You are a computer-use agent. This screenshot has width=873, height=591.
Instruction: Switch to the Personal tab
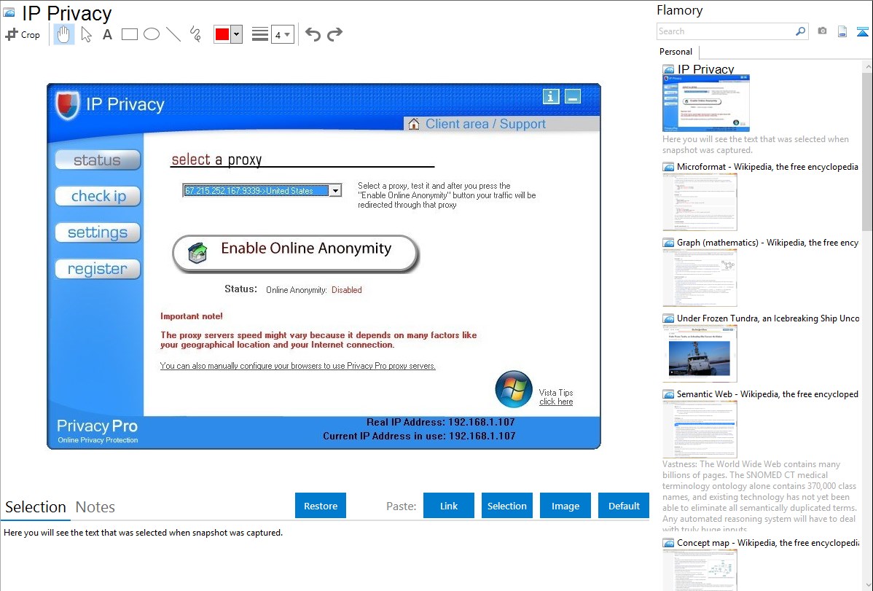point(676,52)
